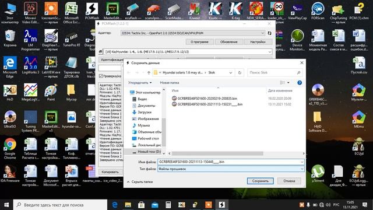Open File Explorer from the taskbar
The image size is (373, 210).
pyautogui.click(x=128, y=205)
